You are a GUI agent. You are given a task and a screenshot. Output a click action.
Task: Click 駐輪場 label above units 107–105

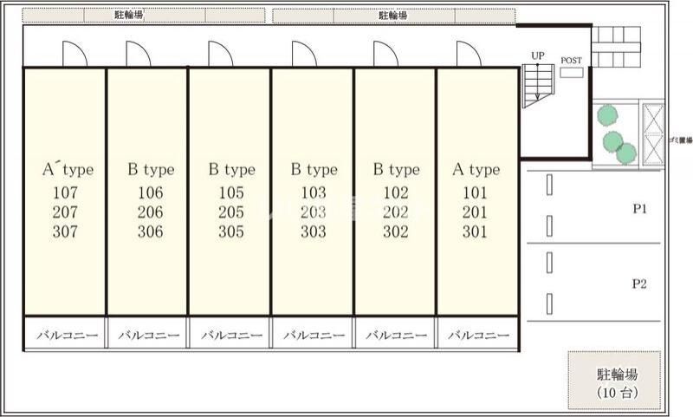[128, 15]
